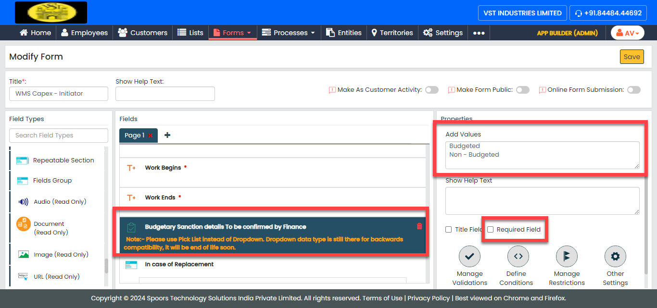Open the AV user account dropdown

[627, 33]
